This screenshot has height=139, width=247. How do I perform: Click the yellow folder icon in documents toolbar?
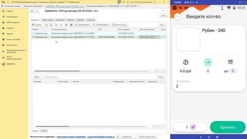(x=46, y=25)
